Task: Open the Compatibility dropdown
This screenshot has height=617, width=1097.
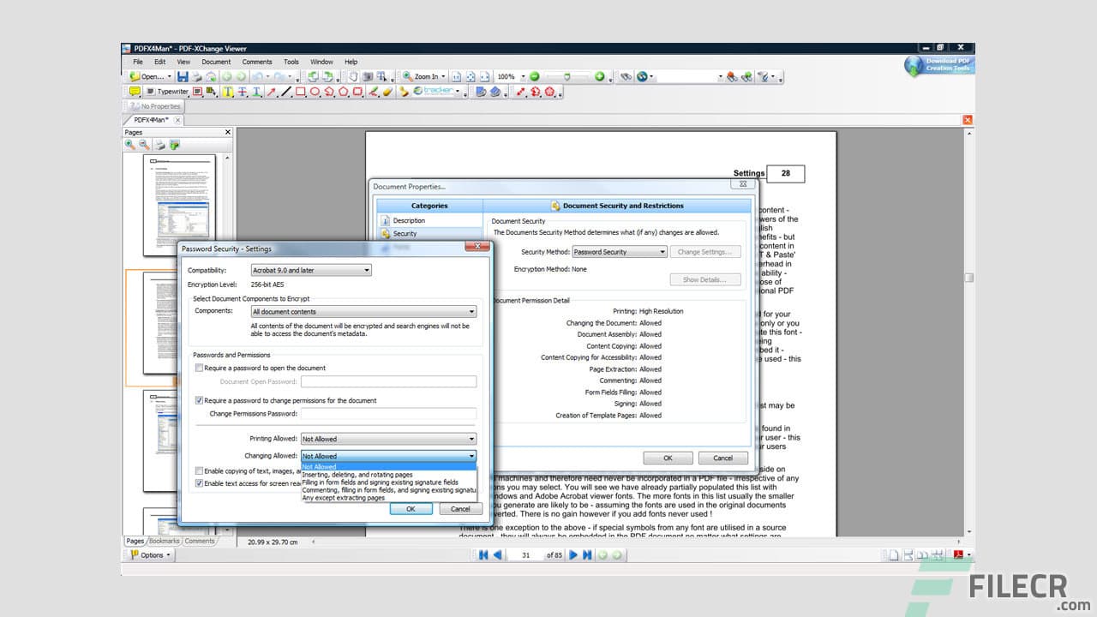Action: pyautogui.click(x=367, y=270)
